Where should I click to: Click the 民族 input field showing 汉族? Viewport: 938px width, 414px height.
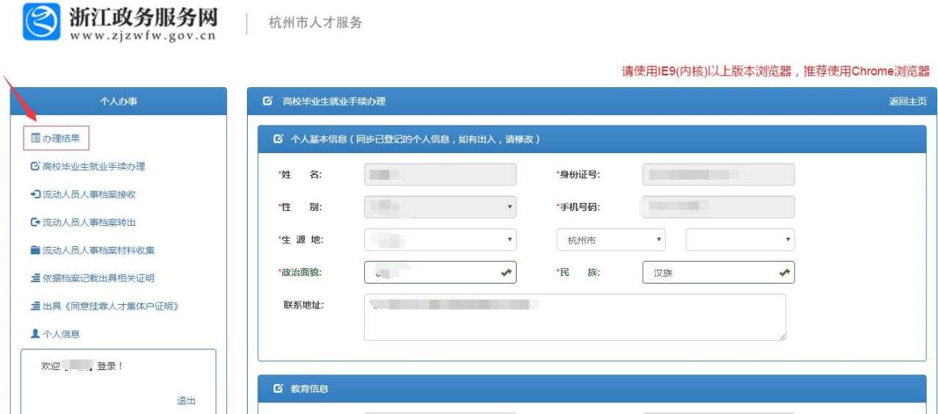pyautogui.click(x=709, y=273)
